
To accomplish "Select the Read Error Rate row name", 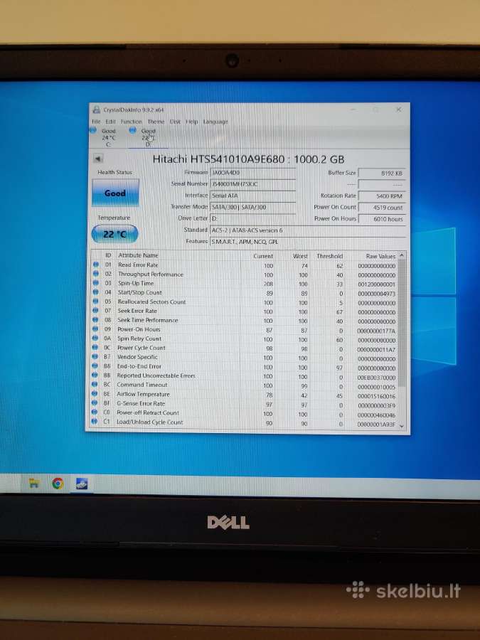I will (138, 265).
